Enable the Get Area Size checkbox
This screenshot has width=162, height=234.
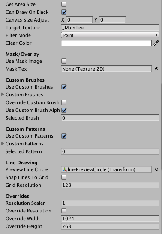(64, 4)
